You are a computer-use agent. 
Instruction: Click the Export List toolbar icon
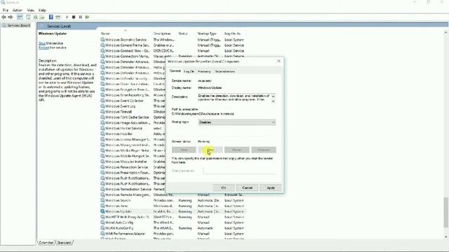point(42,17)
